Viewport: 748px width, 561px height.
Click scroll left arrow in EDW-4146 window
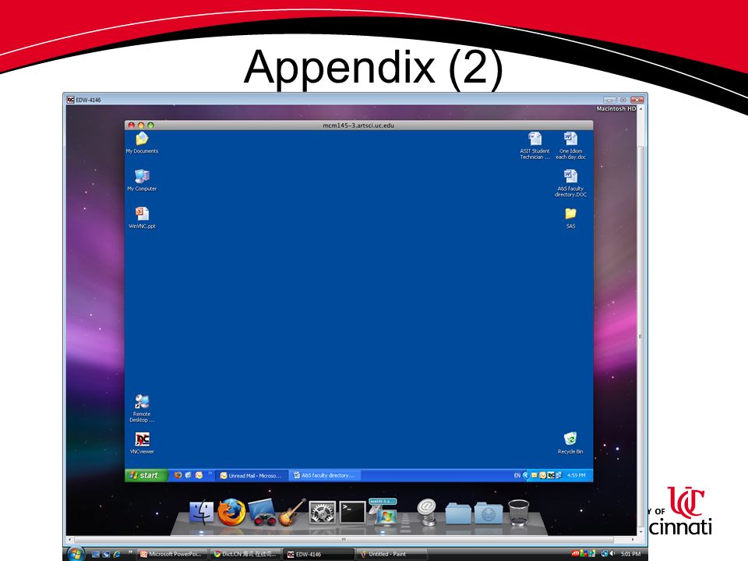tap(69, 539)
